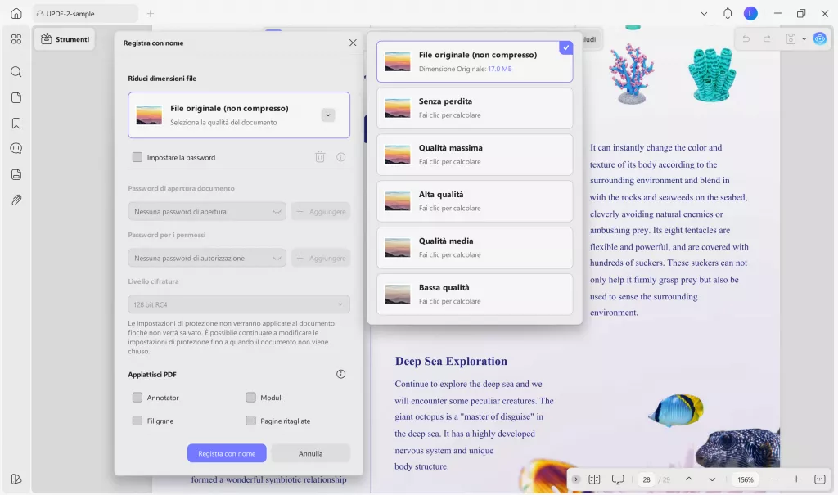Click the bottom-left sidebar edit icon

click(x=16, y=479)
